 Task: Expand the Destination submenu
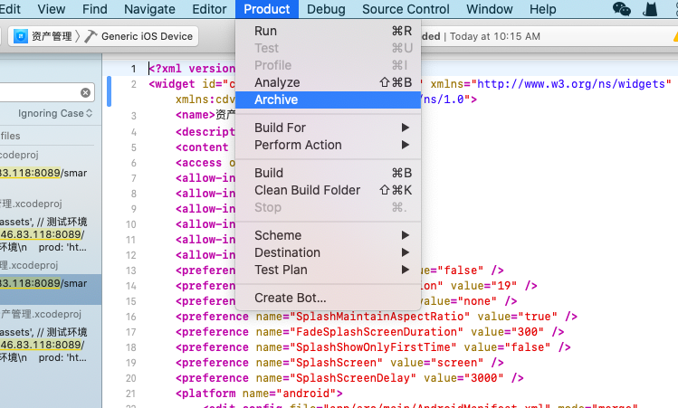pyautogui.click(x=329, y=252)
